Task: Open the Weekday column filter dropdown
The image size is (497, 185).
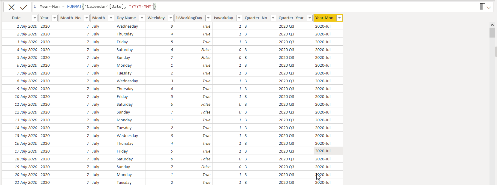Action: coord(171,18)
